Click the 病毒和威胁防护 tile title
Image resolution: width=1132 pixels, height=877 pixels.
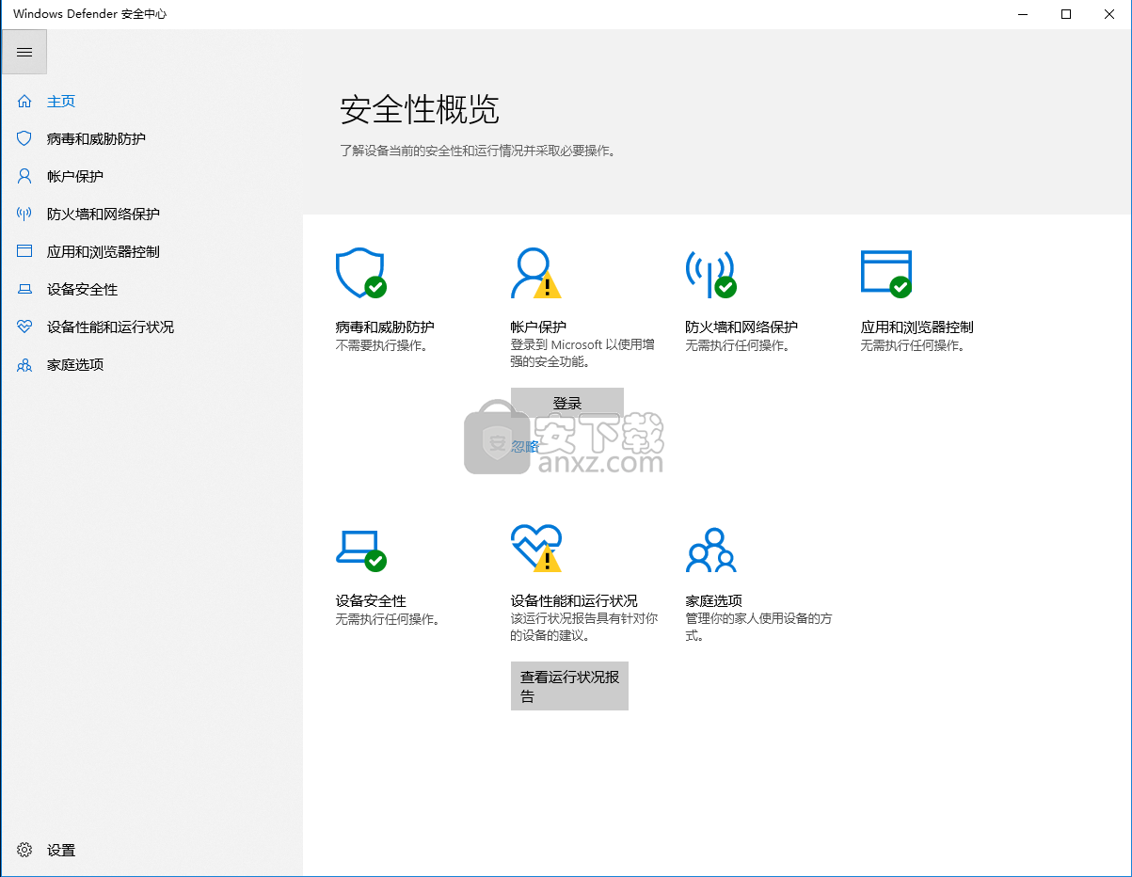point(385,327)
